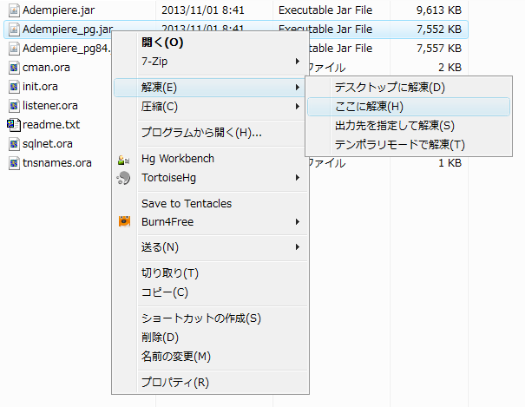This screenshot has width=525, height=407.
Task: Click the cman.ora file icon
Action: click(14, 68)
